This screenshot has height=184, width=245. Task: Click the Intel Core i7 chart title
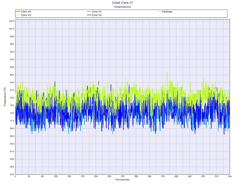pyautogui.click(x=122, y=3)
